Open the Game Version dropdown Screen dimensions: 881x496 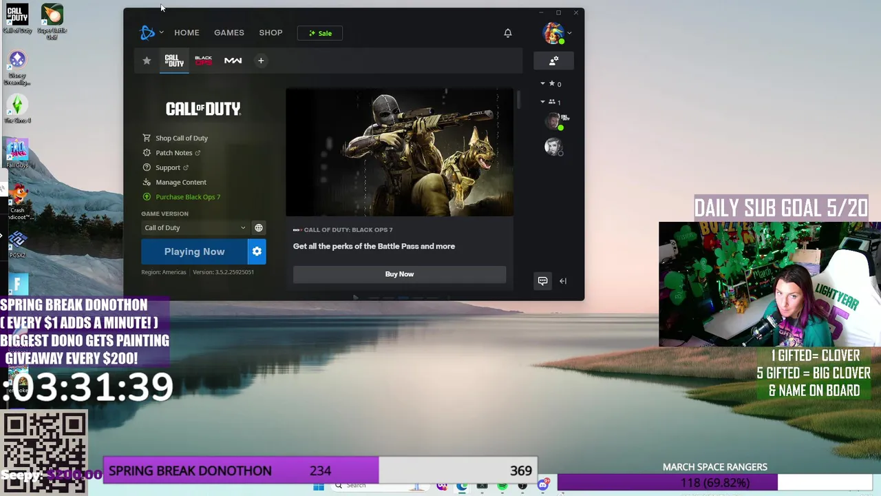(x=195, y=228)
